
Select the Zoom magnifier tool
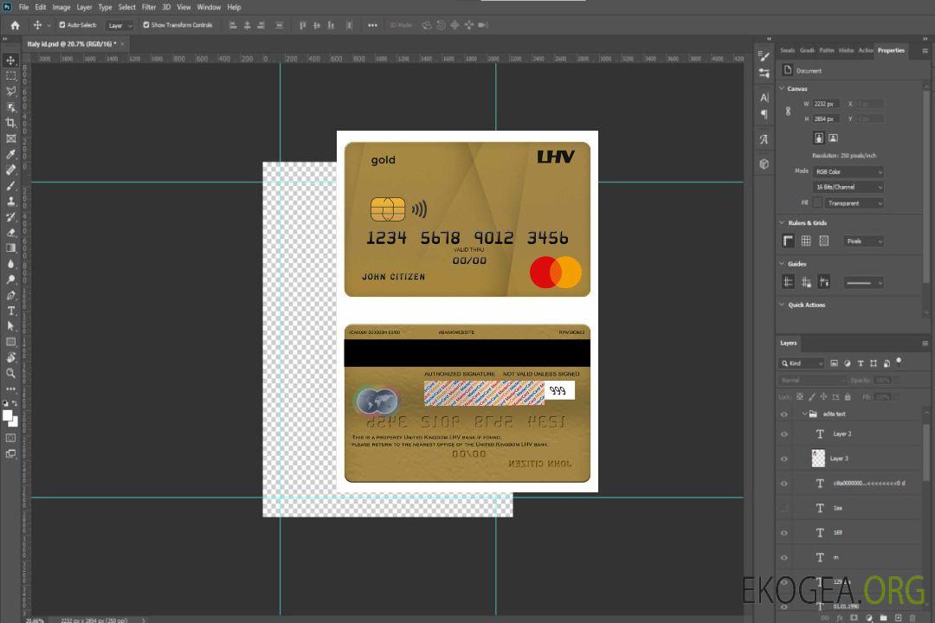10,373
